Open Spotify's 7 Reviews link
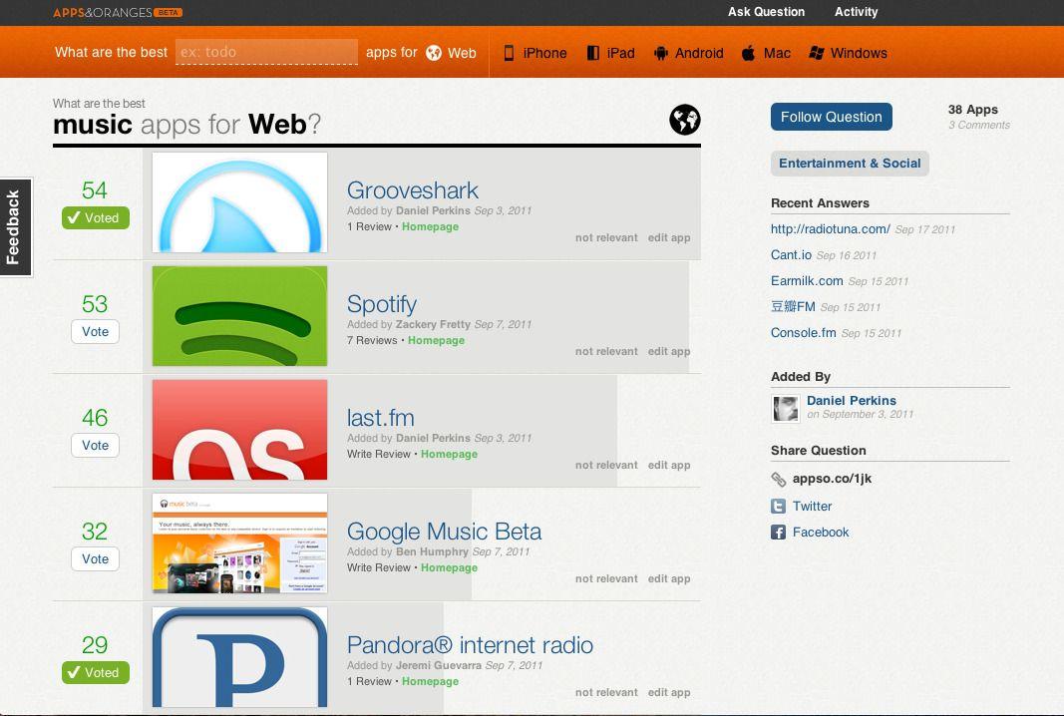 coord(372,341)
